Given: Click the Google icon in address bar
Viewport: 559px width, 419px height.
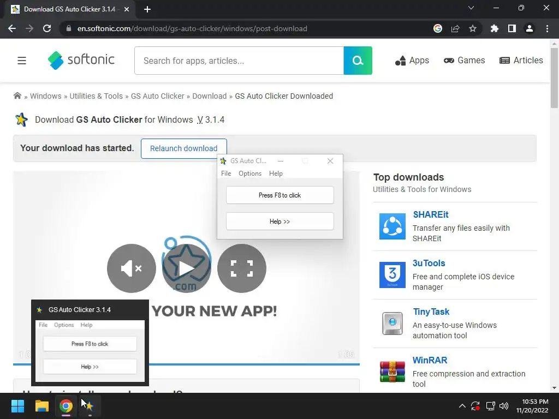Looking at the screenshot, I should (x=437, y=28).
